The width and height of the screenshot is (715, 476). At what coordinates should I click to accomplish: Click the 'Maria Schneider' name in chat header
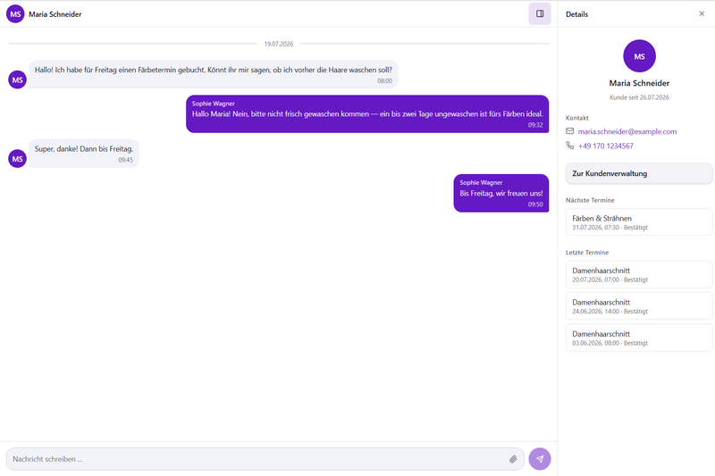[55, 14]
